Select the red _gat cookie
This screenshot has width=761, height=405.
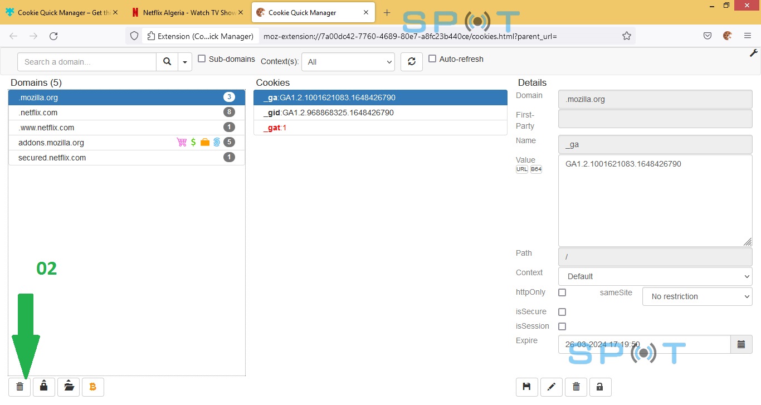380,128
